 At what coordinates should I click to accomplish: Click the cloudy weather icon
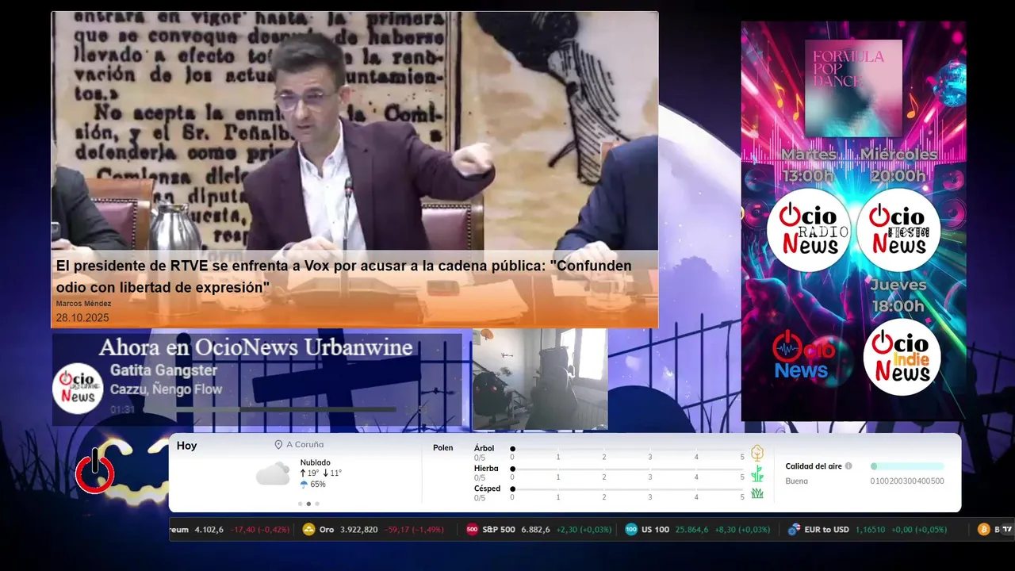click(x=273, y=473)
